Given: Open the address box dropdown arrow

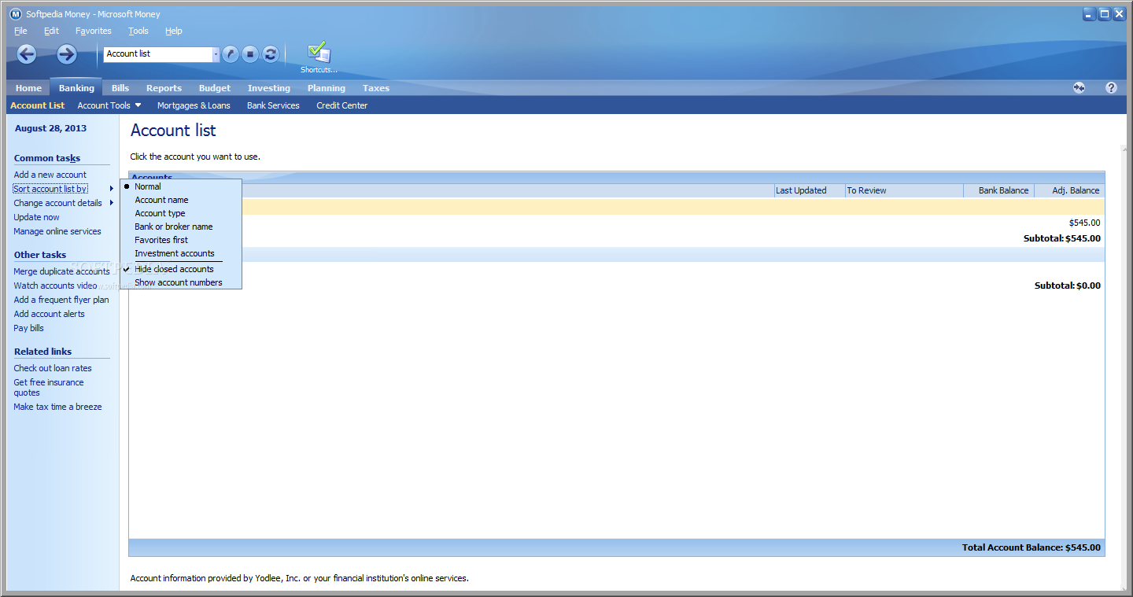Looking at the screenshot, I should click(216, 54).
